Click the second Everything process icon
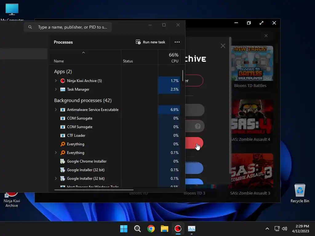Image resolution: width=315 pixels, height=236 pixels. 63,152
